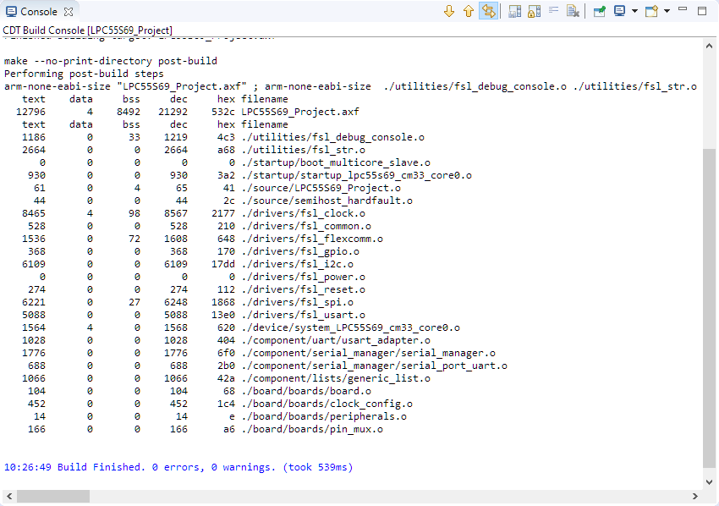Open dropdown next to Display Selected Console
The image size is (719, 506).
pyautogui.click(x=634, y=11)
